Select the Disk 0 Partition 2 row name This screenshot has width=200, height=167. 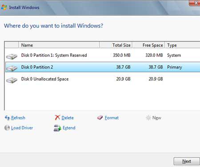coord(37,67)
